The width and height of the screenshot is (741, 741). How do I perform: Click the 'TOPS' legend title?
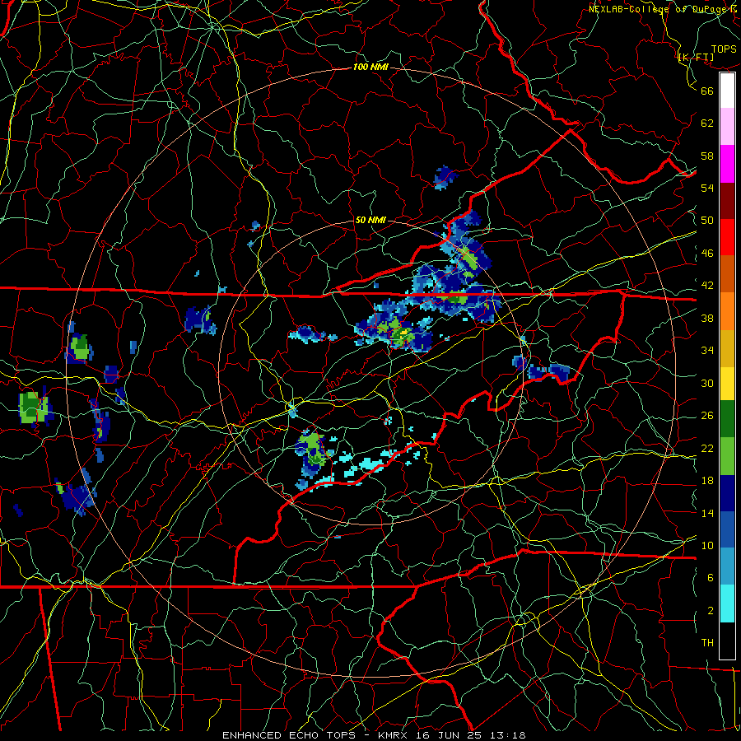pyautogui.click(x=724, y=49)
